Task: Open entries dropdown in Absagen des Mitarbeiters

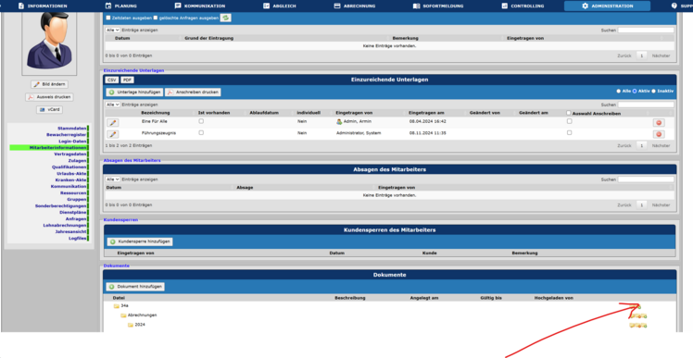Action: point(113,179)
